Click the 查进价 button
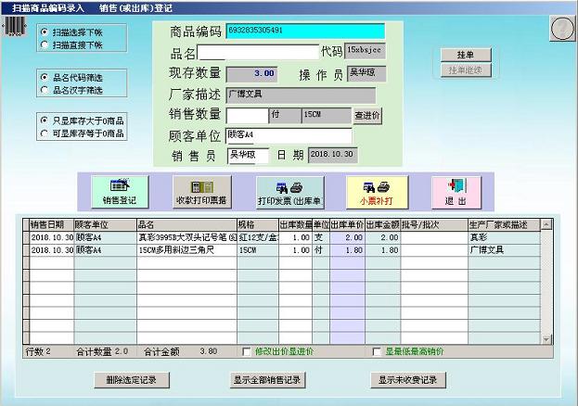The width and height of the screenshot is (578, 406). (x=367, y=115)
